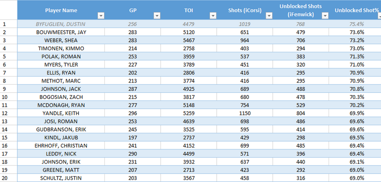Open the Unblocked Shots (iFenwick) filter dropdown
The image size is (381, 182).
(325, 16)
